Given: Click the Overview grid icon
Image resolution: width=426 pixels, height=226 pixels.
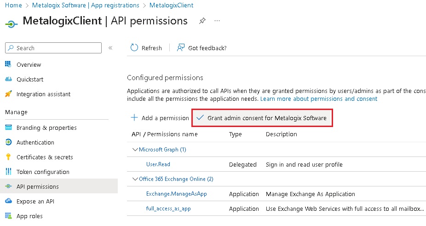Looking at the screenshot, I should click(8, 64).
